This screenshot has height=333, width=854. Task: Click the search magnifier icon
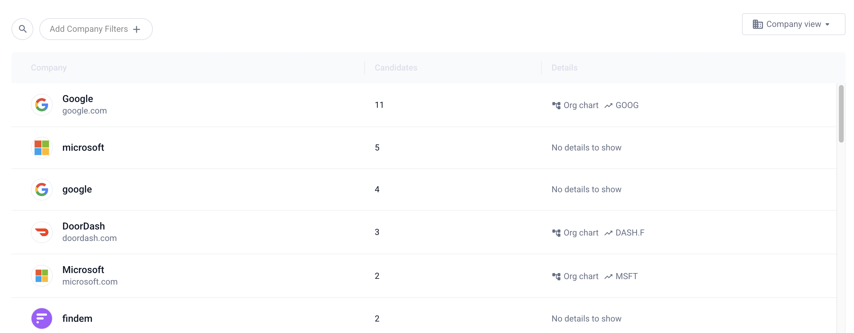[22, 29]
